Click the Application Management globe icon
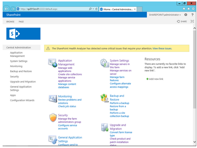The image size is (197, 148). tap(53, 63)
